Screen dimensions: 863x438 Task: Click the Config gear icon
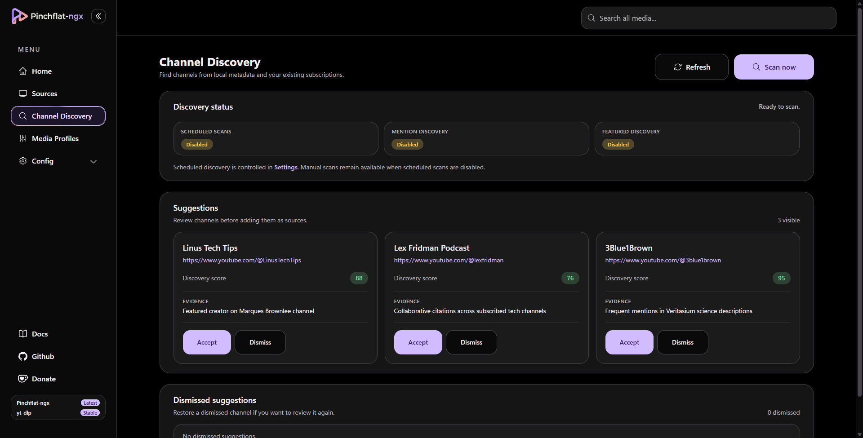(23, 161)
